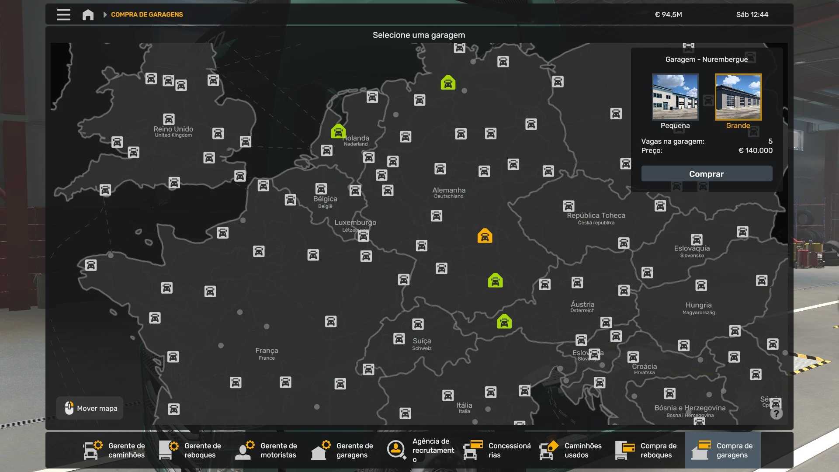Click garage marker above República Tcheca label
Screen dimensions: 839x472
coord(569,206)
